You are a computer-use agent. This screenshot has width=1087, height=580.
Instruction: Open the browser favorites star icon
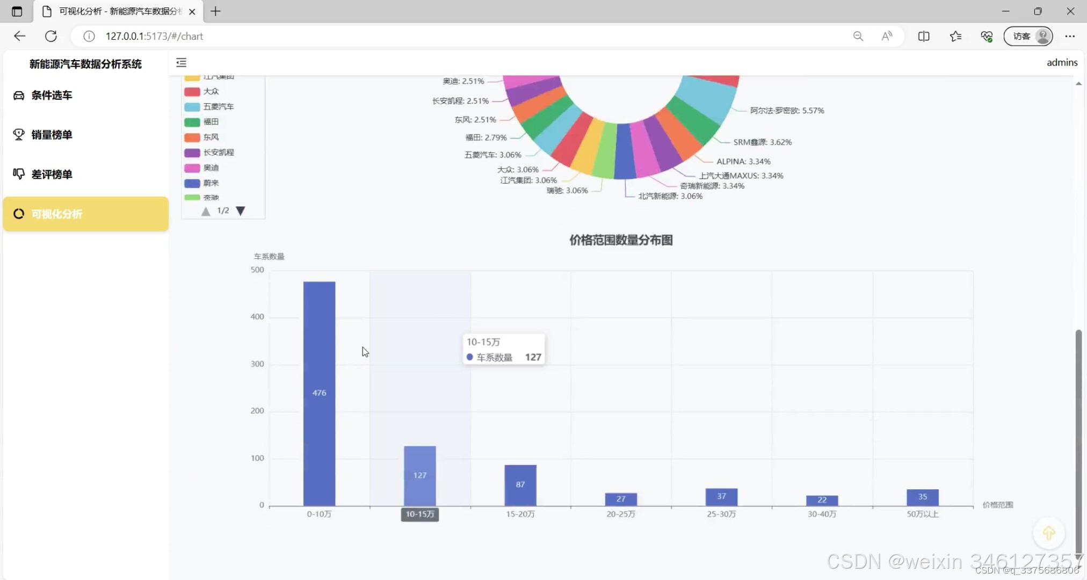[x=955, y=36]
